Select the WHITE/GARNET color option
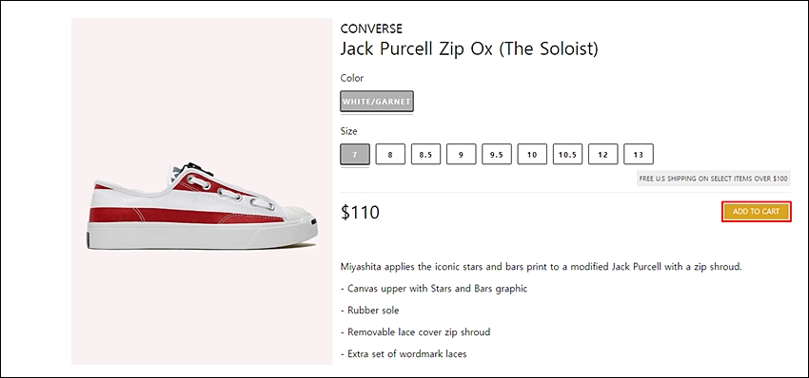The width and height of the screenshot is (809, 378). (x=377, y=102)
